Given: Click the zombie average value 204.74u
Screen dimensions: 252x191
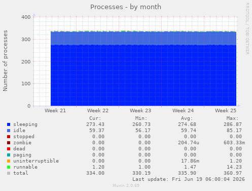Looking at the screenshot, I should 189,143.
